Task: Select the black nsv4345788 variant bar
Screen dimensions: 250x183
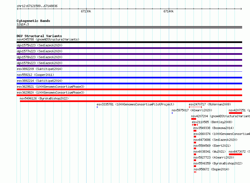Action: (x=129, y=42)
